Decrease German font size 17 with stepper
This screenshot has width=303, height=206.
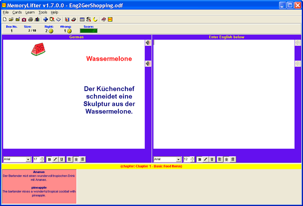point(42,161)
